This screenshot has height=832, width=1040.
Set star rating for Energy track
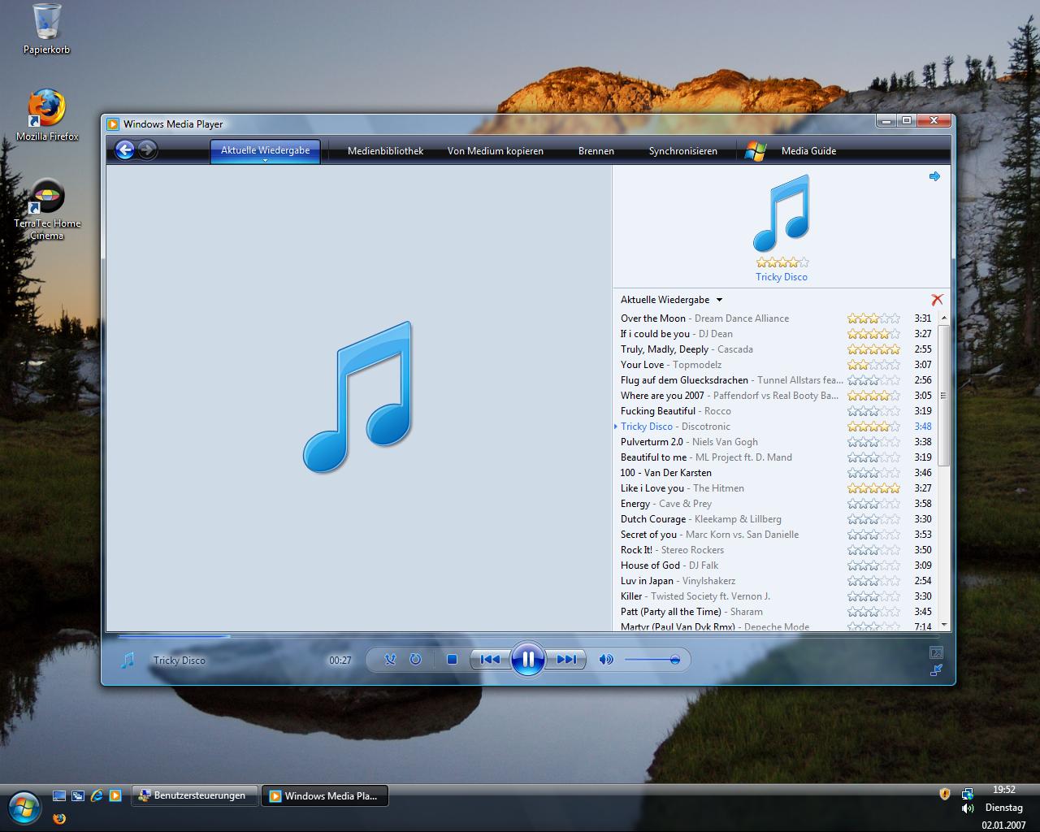(873, 504)
